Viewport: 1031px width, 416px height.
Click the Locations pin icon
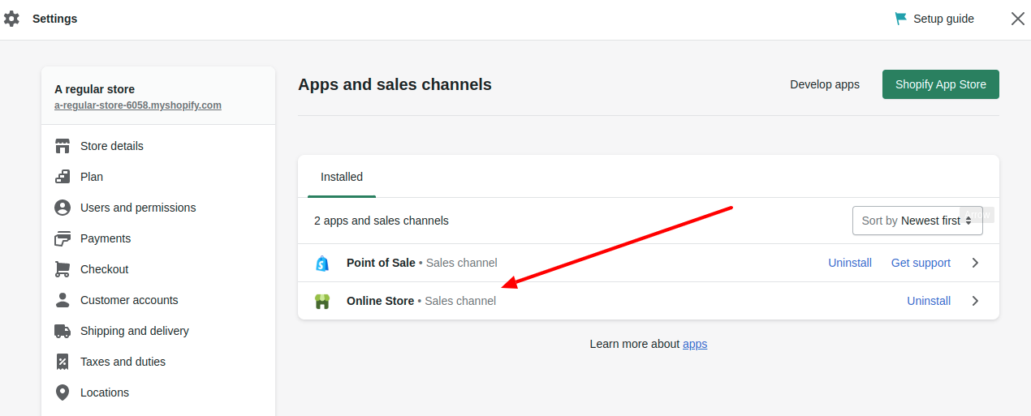tap(63, 392)
